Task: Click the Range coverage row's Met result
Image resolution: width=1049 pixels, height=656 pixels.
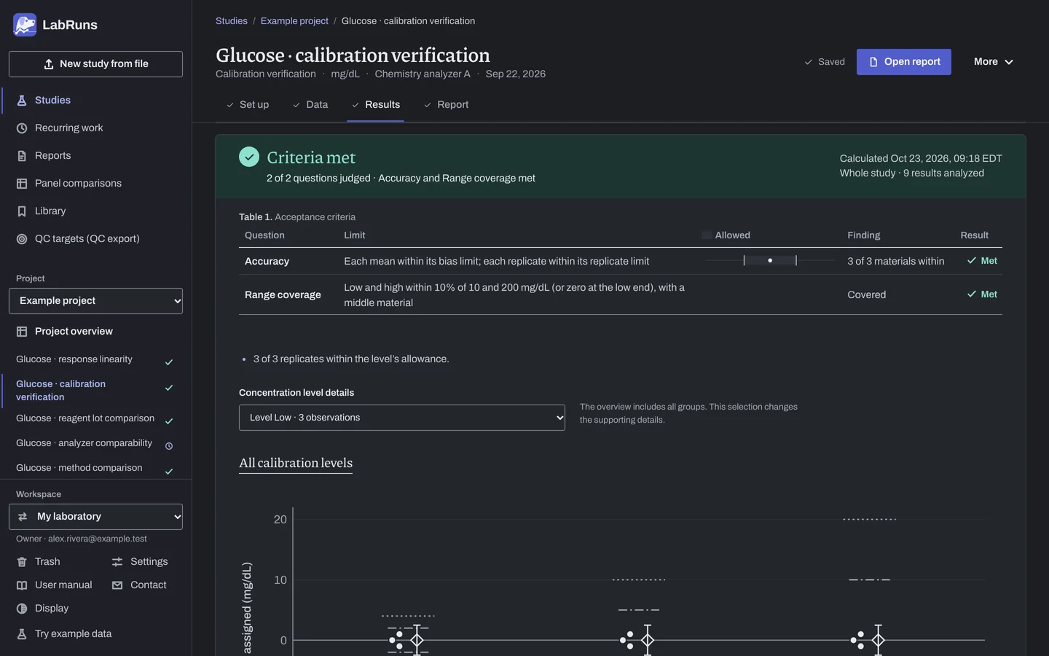Action: coord(982,294)
